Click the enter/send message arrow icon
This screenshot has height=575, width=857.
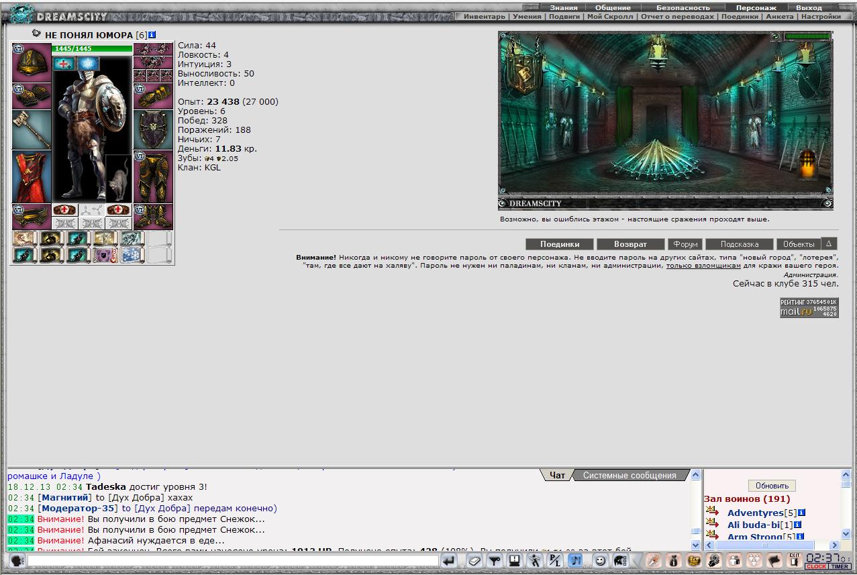click(448, 561)
